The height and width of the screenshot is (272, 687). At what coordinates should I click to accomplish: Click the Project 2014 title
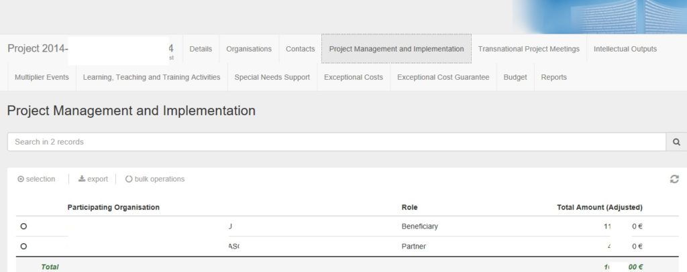38,48
